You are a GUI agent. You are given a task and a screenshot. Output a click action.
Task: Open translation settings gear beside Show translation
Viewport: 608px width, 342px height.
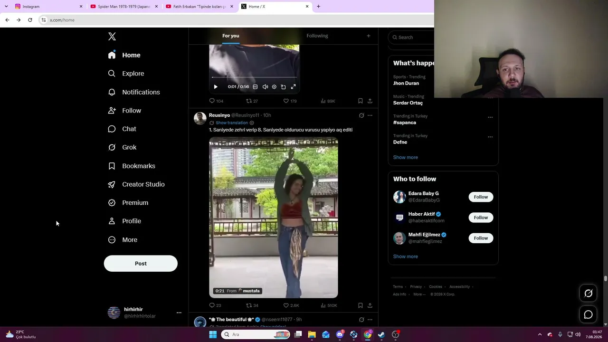click(x=252, y=123)
